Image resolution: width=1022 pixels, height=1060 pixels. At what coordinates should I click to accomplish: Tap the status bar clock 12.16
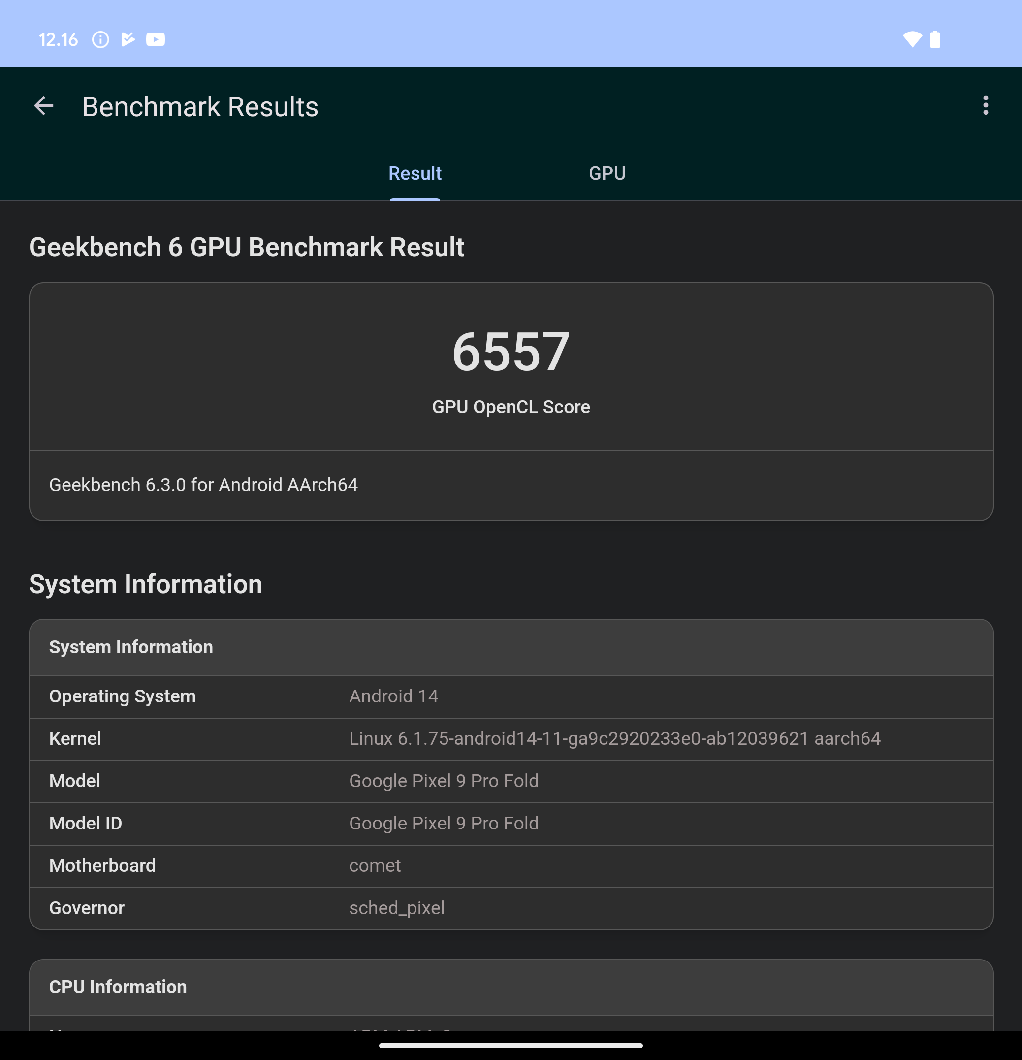tap(58, 39)
